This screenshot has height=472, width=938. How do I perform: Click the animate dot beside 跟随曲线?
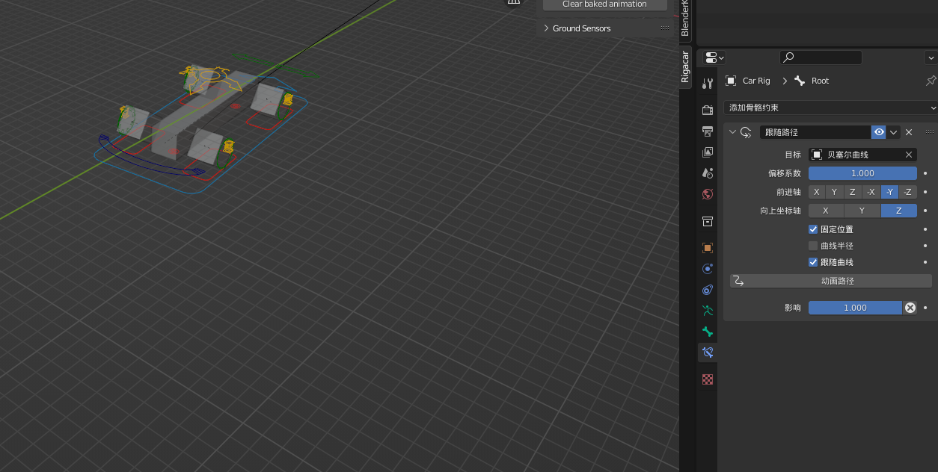tap(925, 262)
